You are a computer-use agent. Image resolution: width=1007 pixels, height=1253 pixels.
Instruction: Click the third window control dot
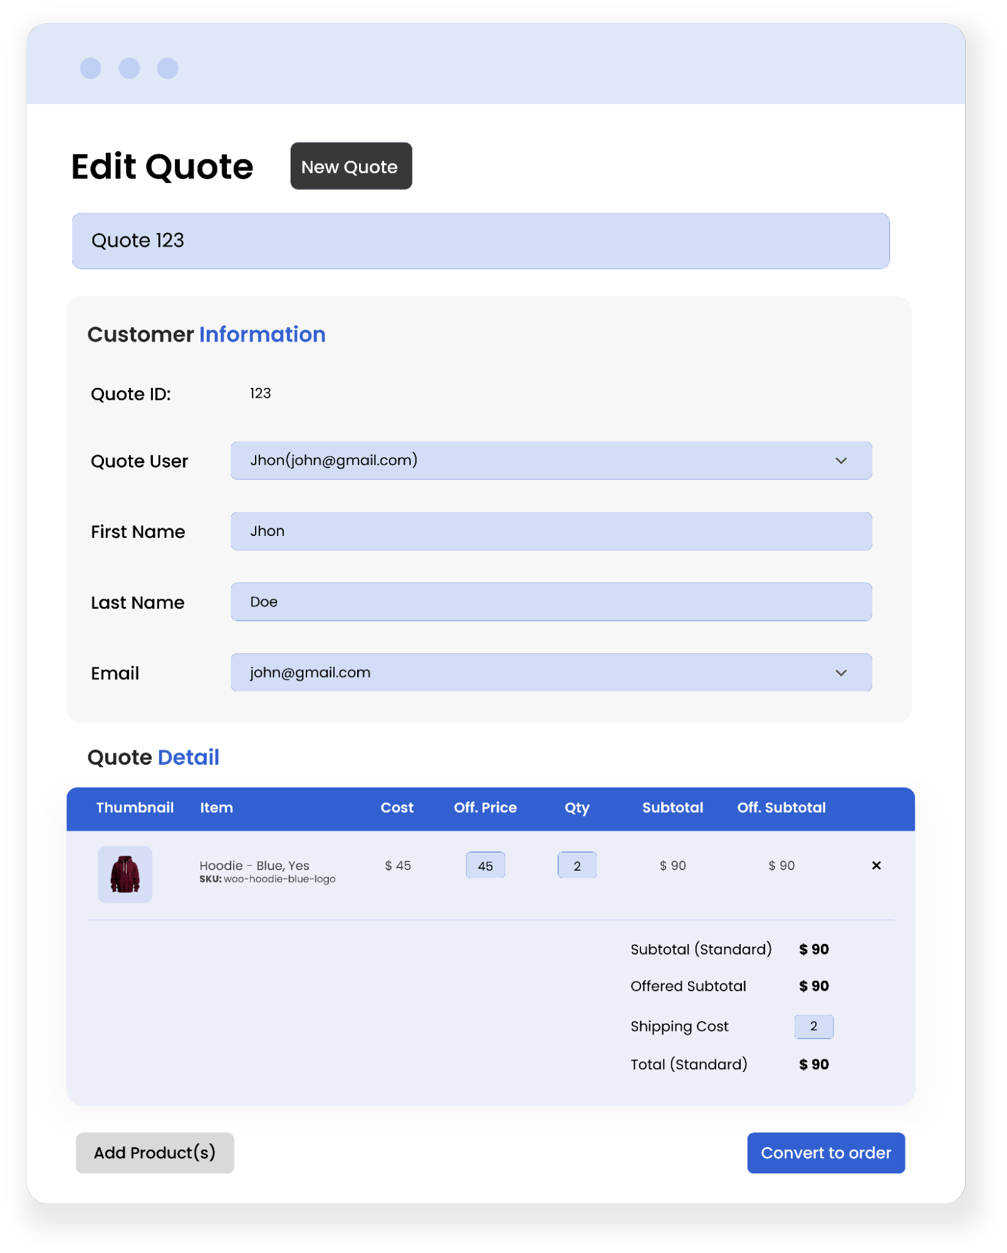(167, 68)
